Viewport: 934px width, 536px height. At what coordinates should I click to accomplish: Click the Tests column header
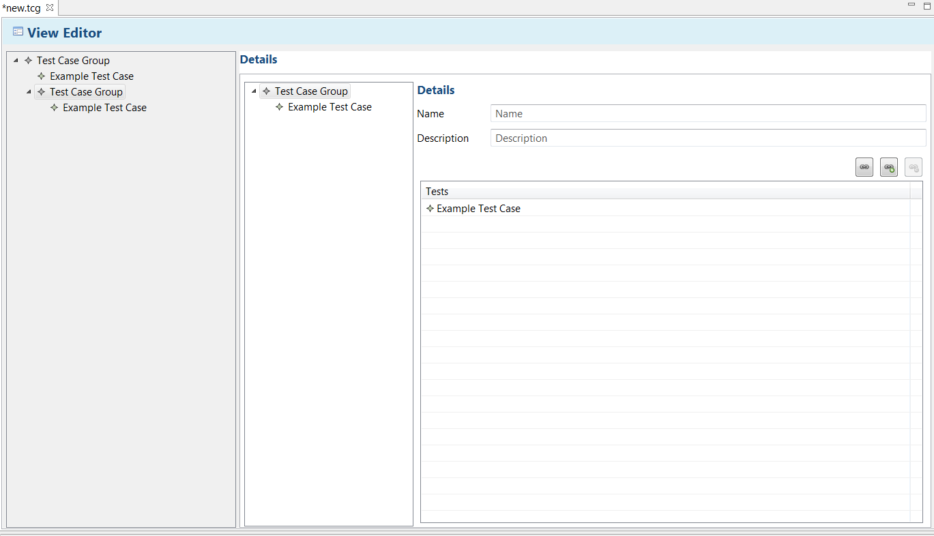(665, 192)
